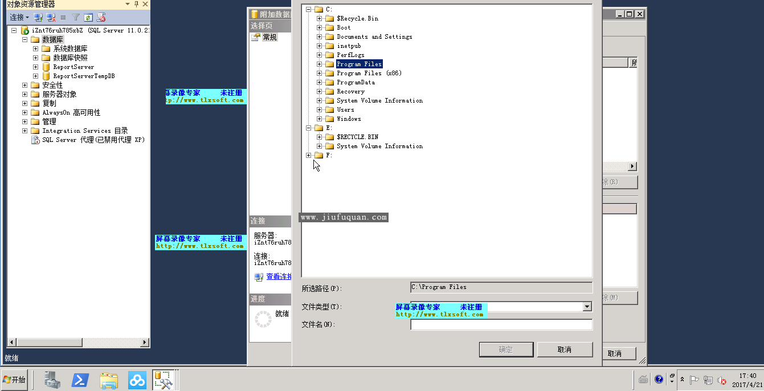Click the SQL Server Management Studio taskbar icon
764x391 pixels.
[164, 380]
